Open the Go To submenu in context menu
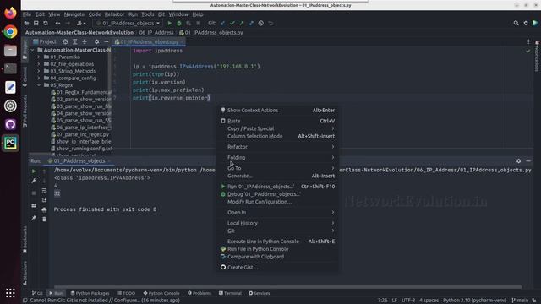541x304 pixels. click(x=277, y=168)
